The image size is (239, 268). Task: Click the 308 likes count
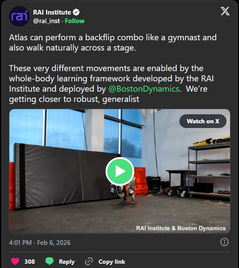30,262
